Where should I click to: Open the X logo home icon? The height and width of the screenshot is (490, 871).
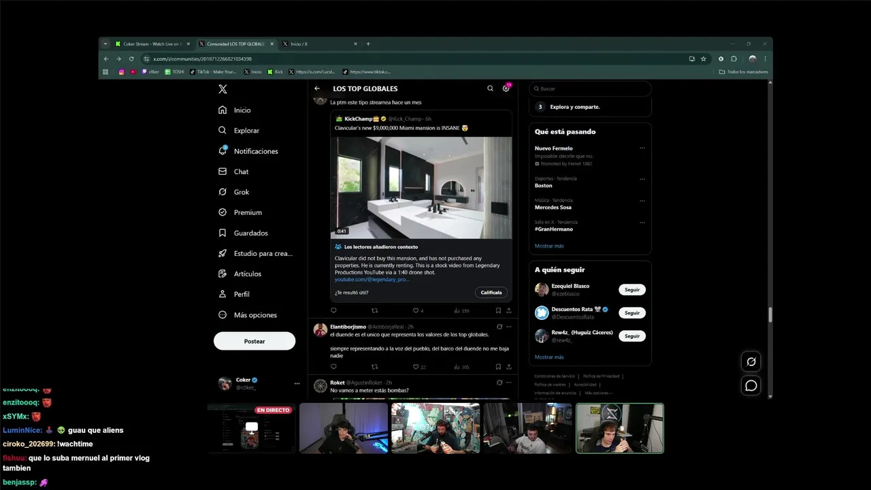(223, 89)
